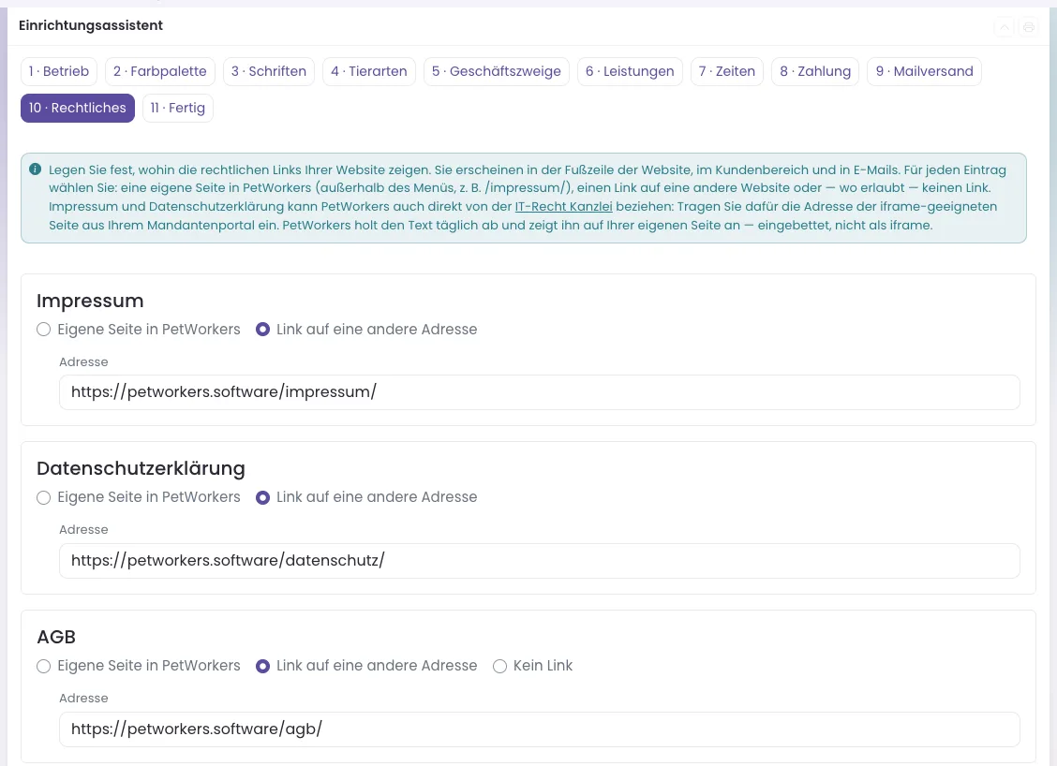Click the Impressum address input field

[x=540, y=392]
